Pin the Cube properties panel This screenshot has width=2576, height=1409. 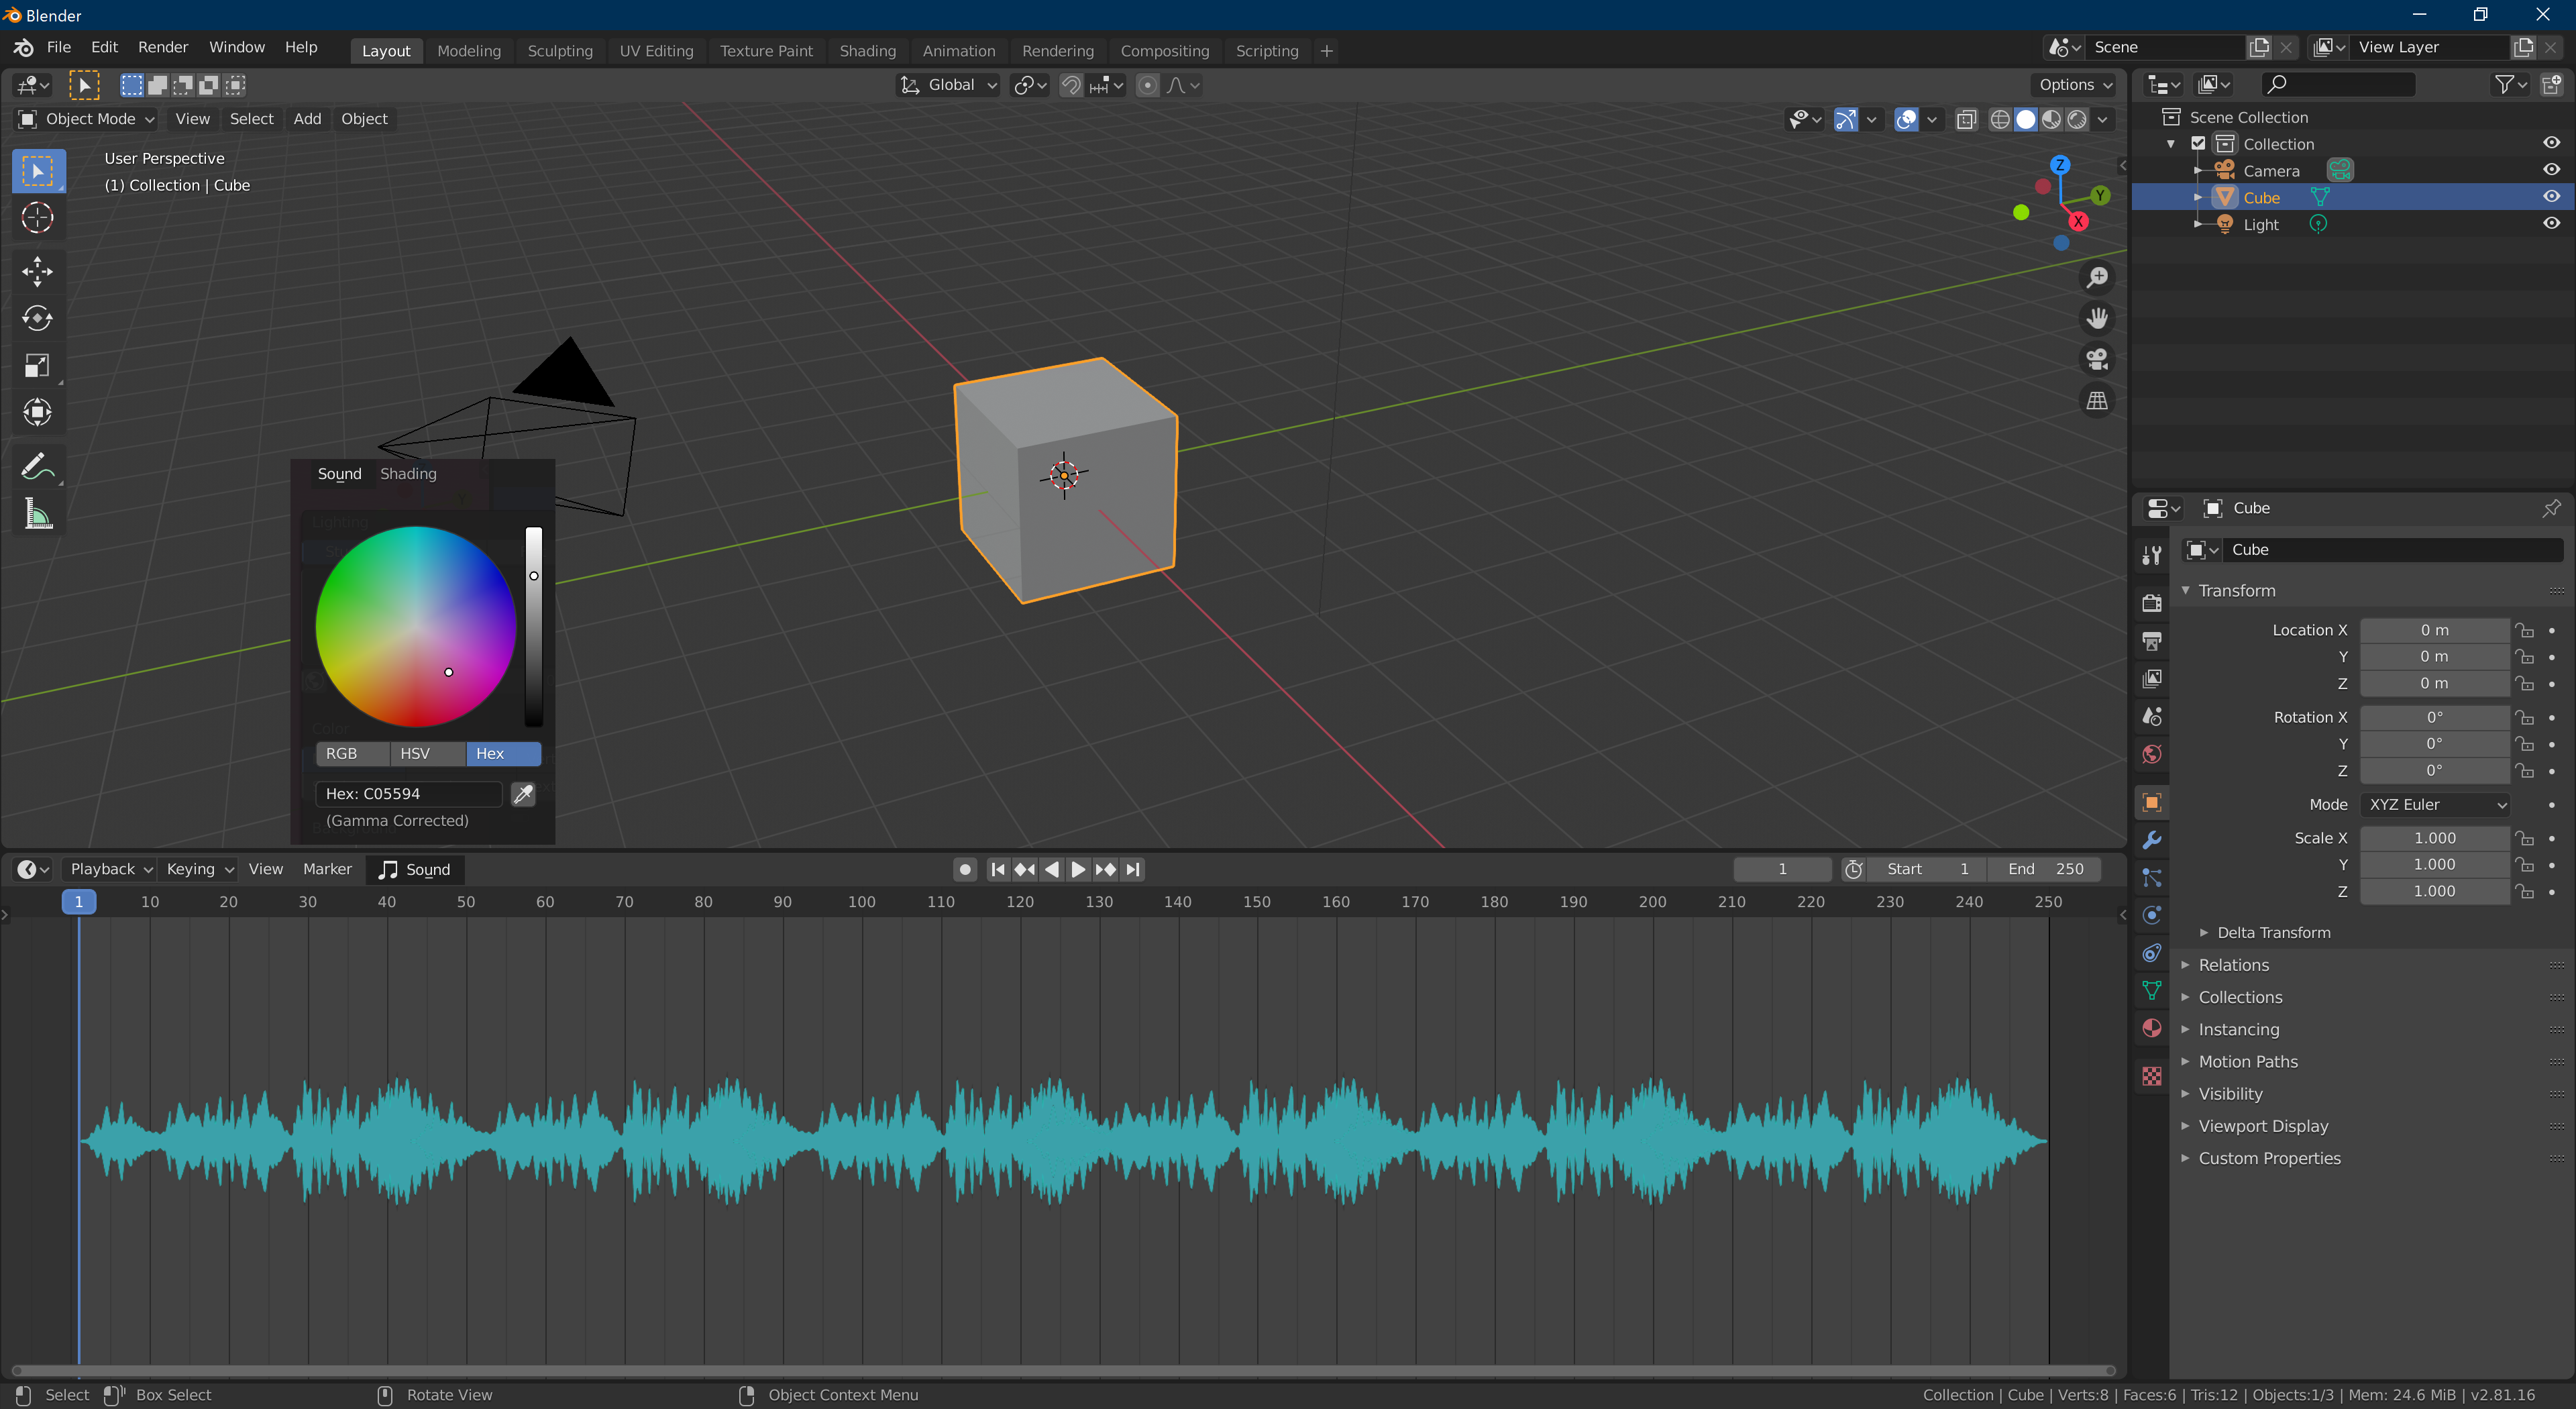click(x=2551, y=508)
